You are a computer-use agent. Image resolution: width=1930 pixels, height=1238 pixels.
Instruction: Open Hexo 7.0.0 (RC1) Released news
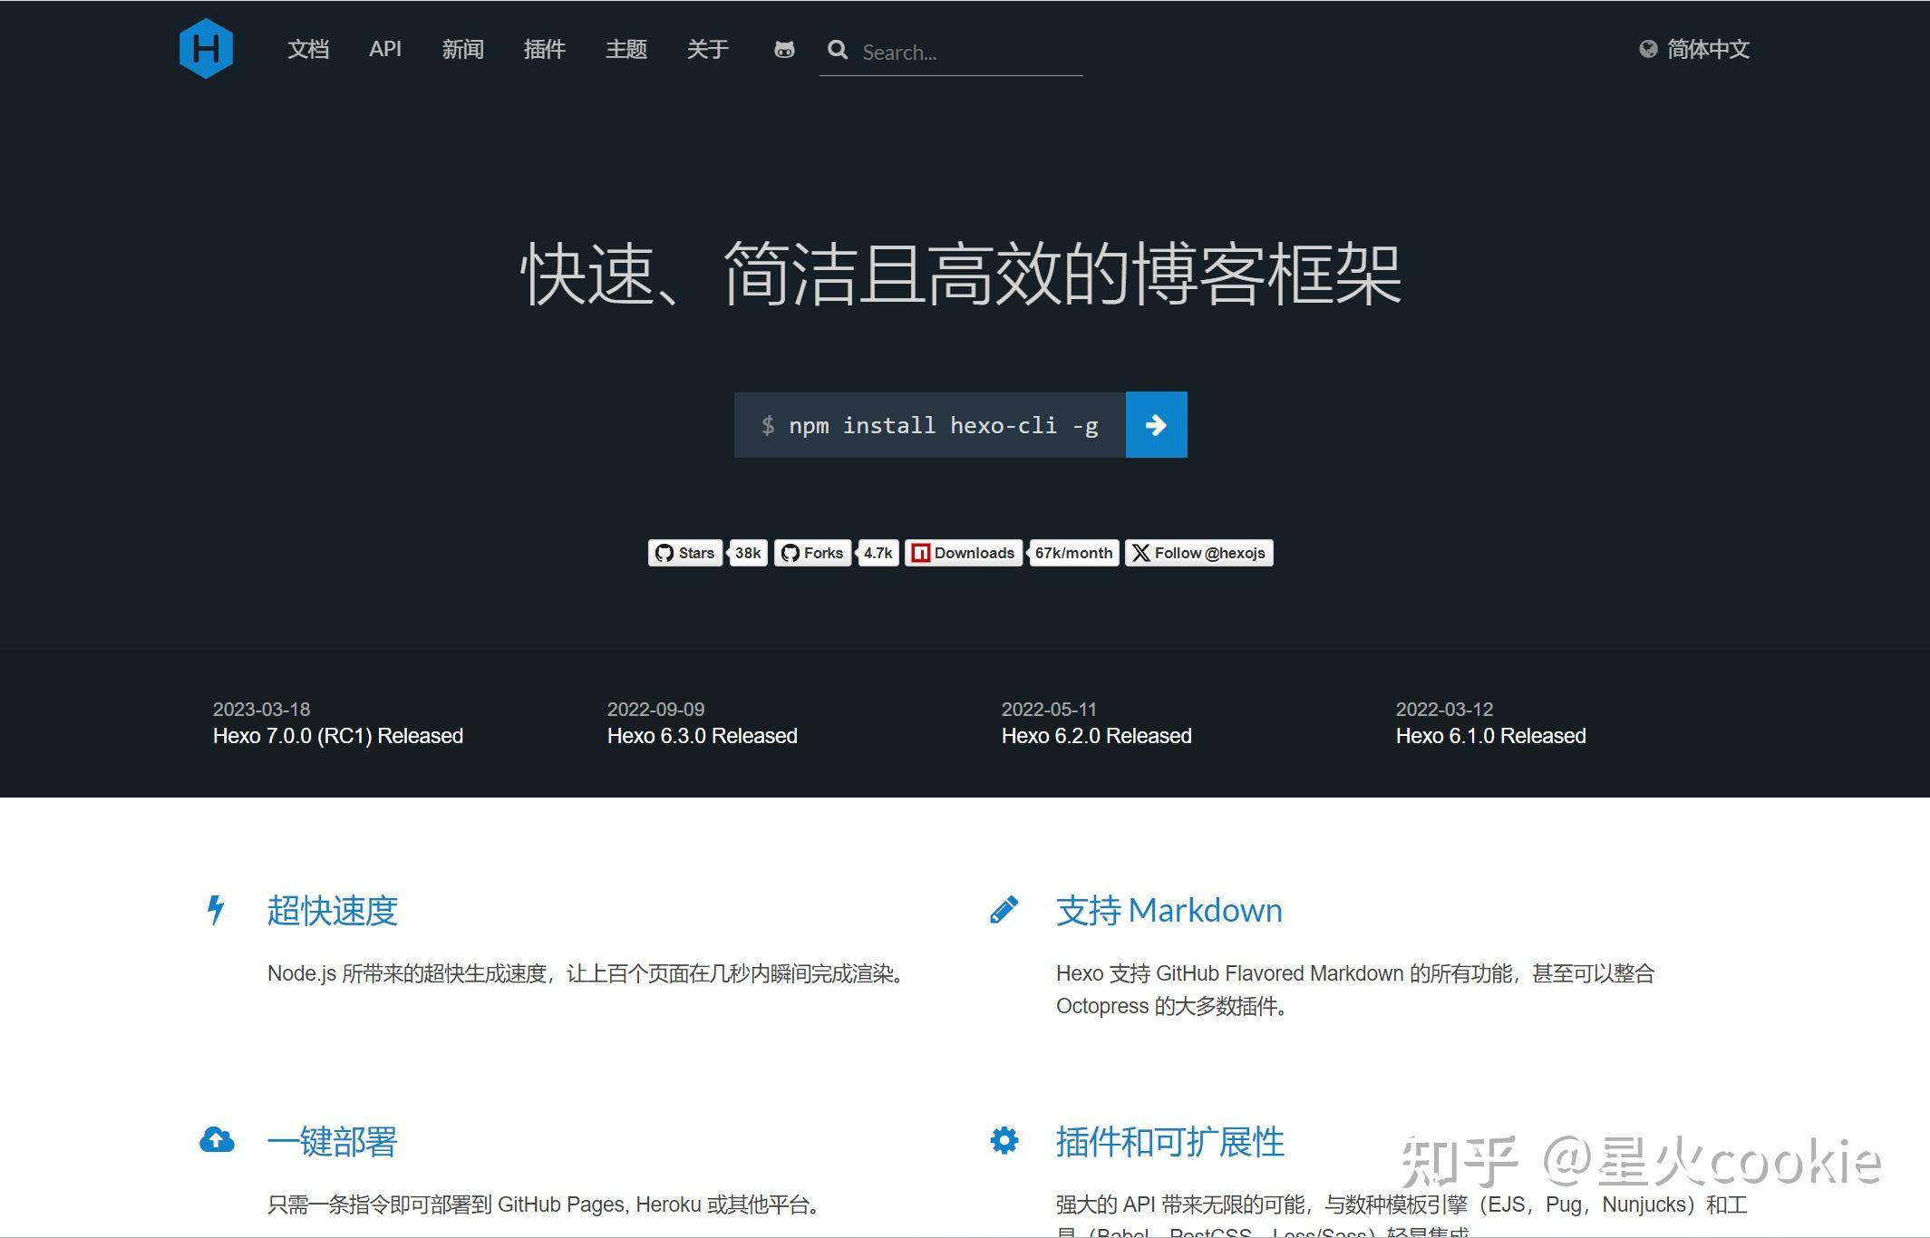(x=338, y=736)
